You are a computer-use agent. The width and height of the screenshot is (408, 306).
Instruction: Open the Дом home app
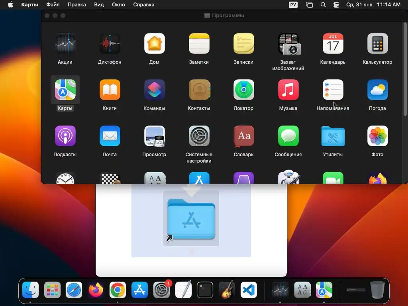point(154,43)
